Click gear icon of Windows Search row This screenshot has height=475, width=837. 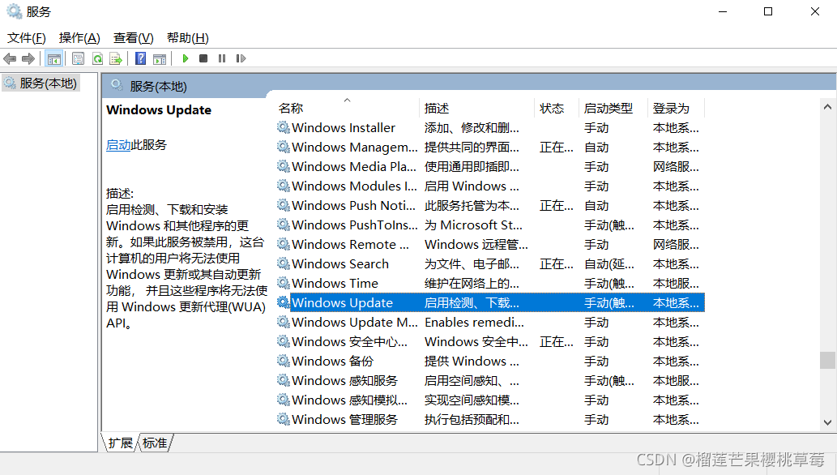[284, 263]
